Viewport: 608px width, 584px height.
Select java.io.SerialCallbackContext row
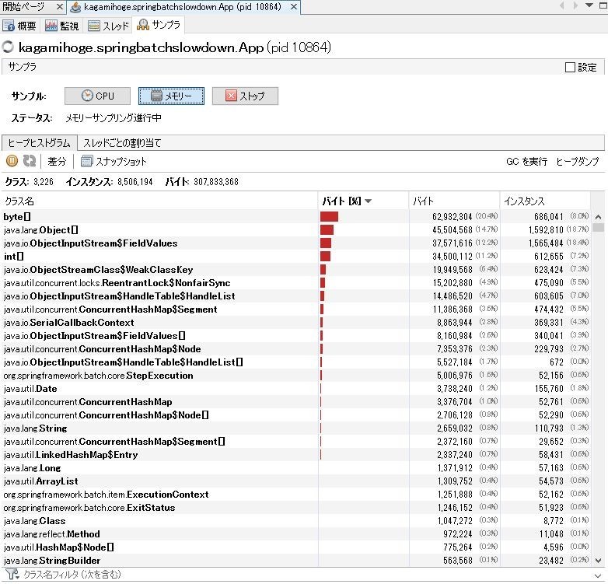(x=296, y=323)
